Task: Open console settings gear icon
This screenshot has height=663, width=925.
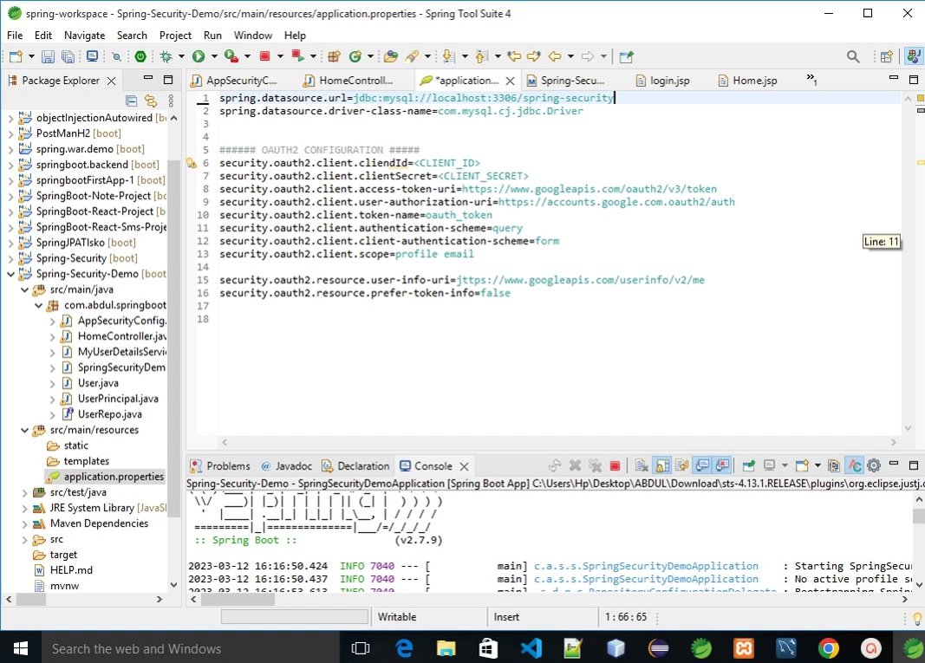Action: [x=874, y=466]
